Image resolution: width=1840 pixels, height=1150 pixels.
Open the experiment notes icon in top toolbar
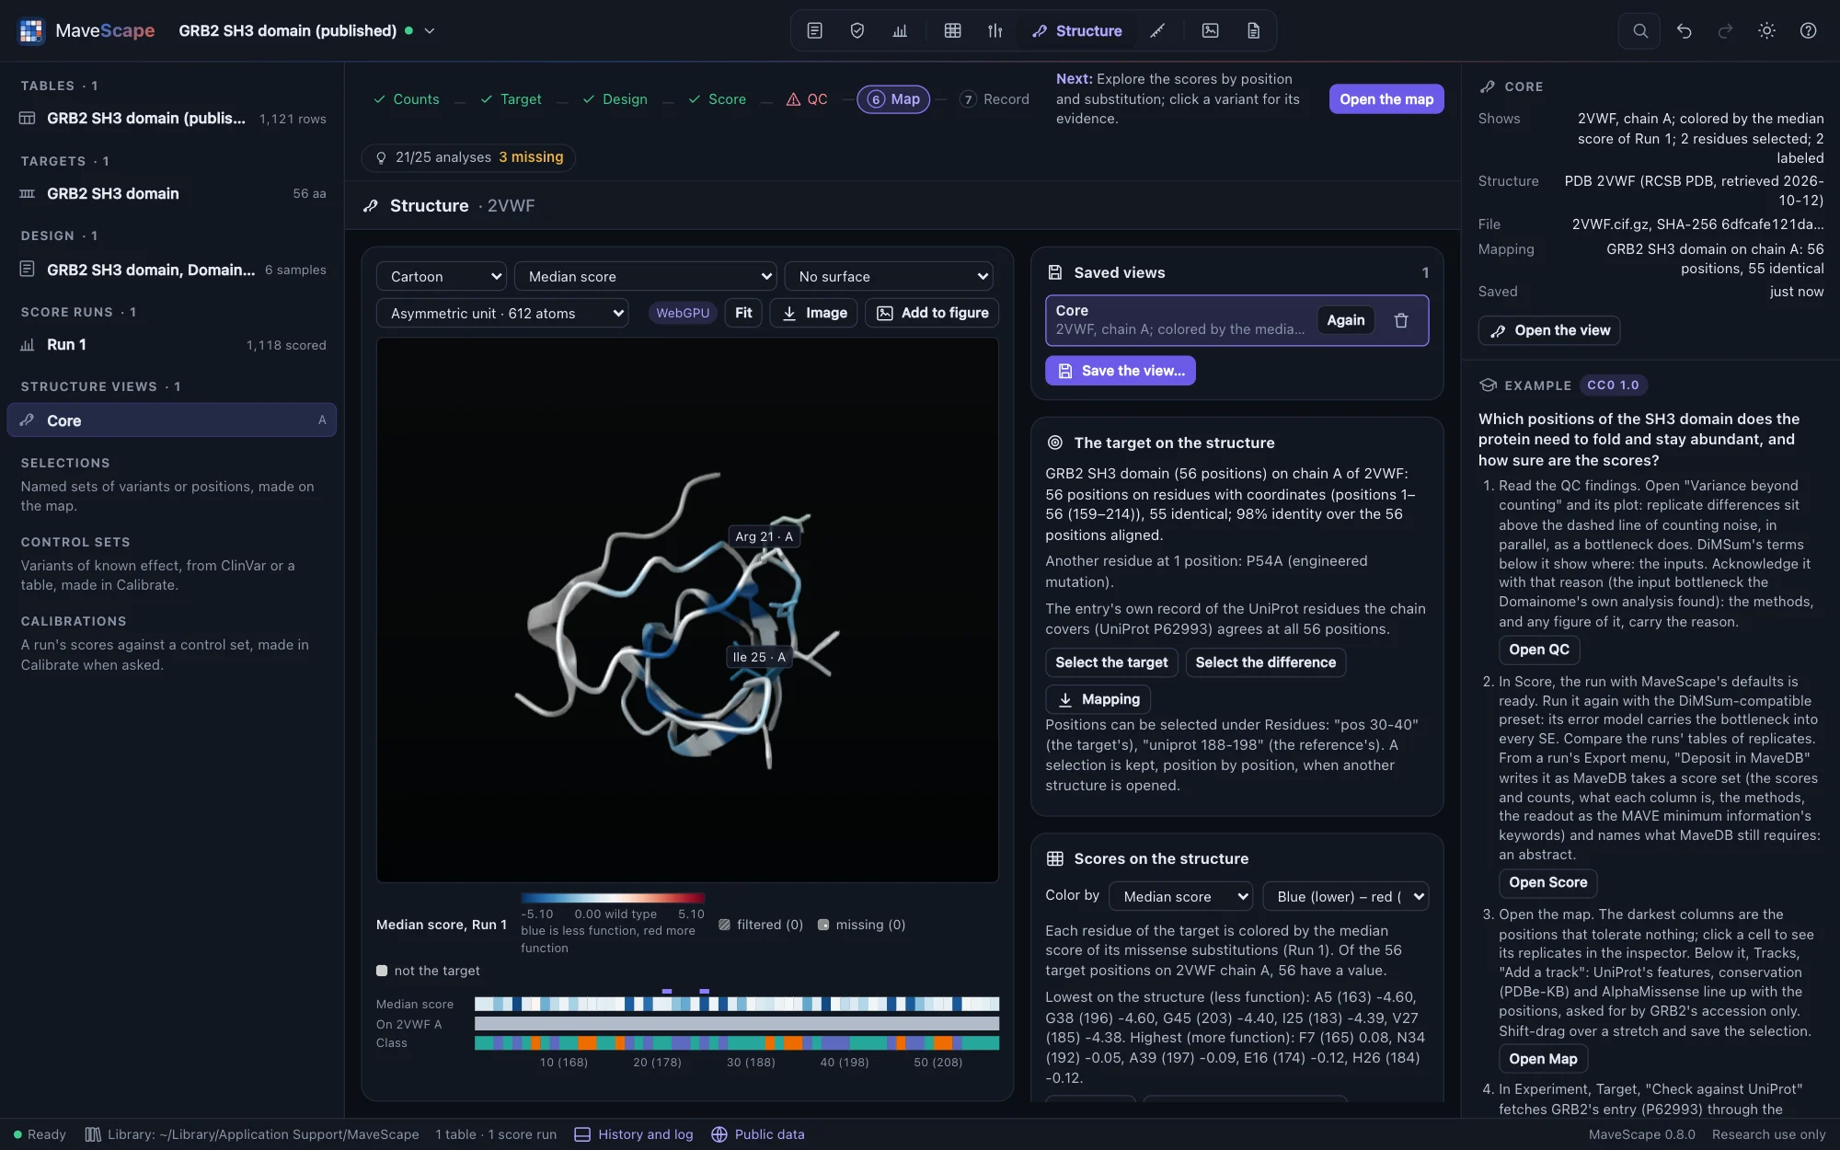814,30
